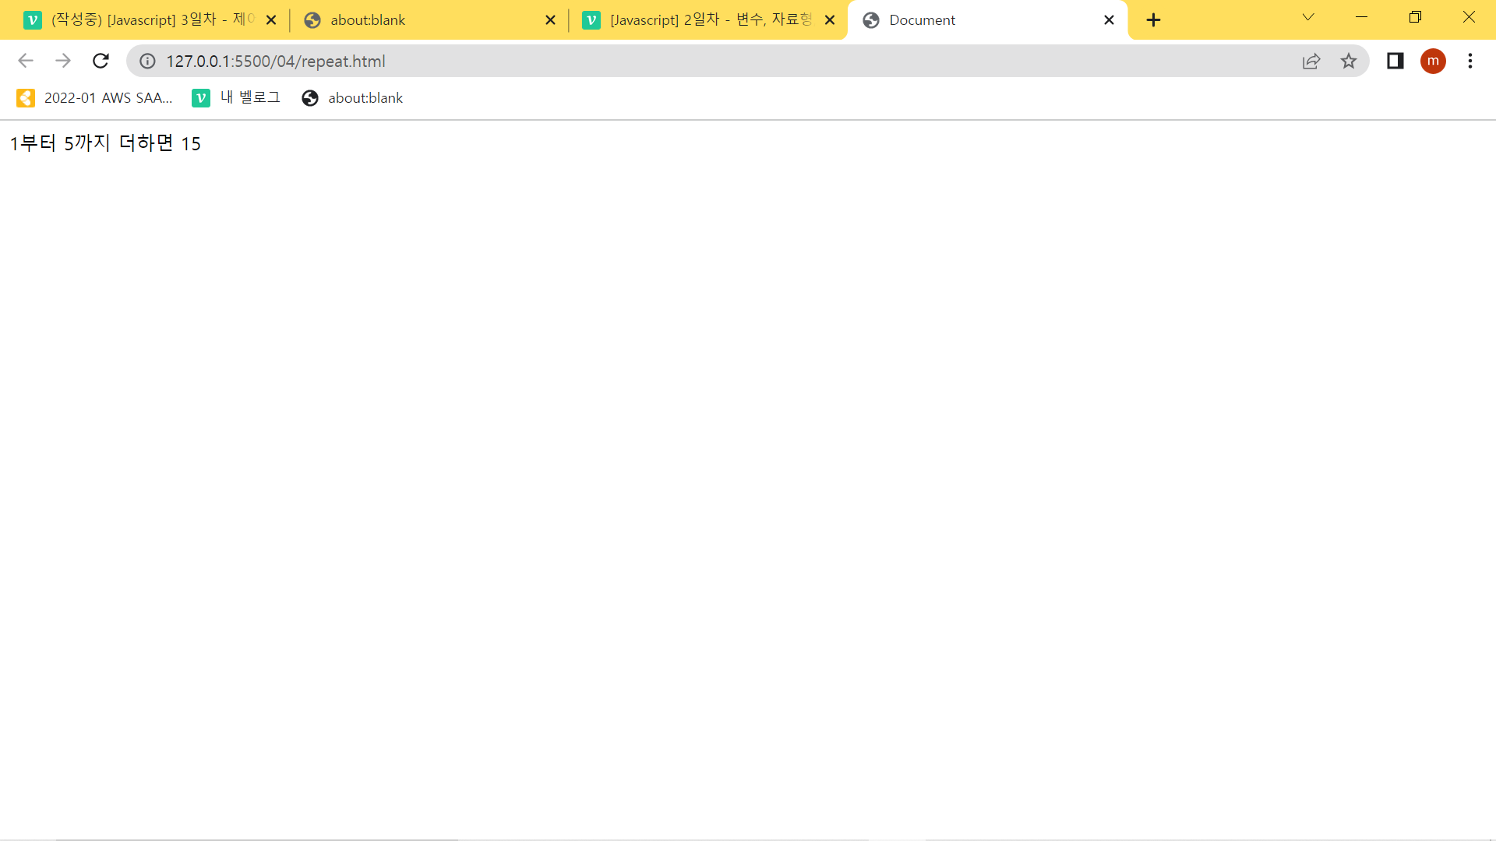
Task: Switch to the 2일차 Javascript tab
Action: tap(701, 20)
